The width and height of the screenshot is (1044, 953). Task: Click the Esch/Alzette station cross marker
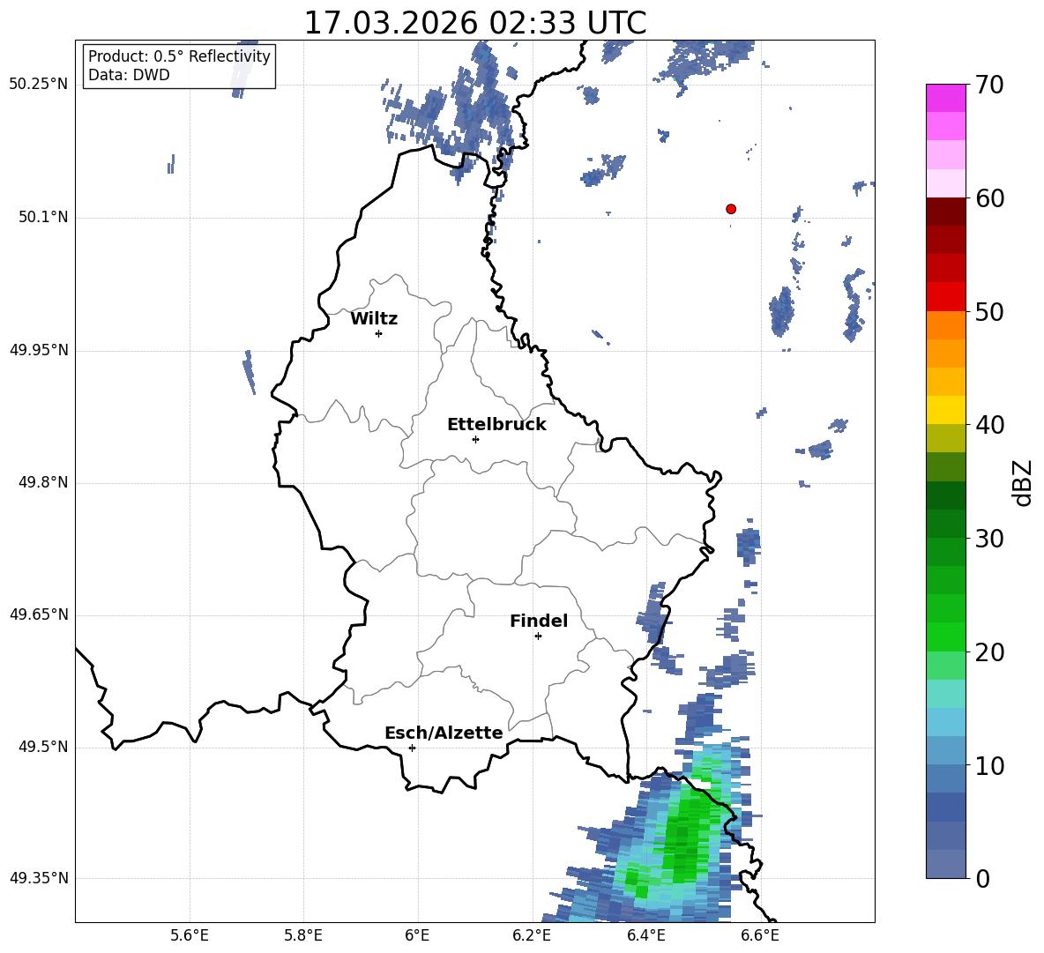(412, 748)
